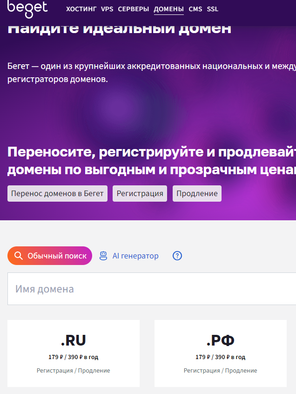Open the SSL menu item

(x=212, y=9)
